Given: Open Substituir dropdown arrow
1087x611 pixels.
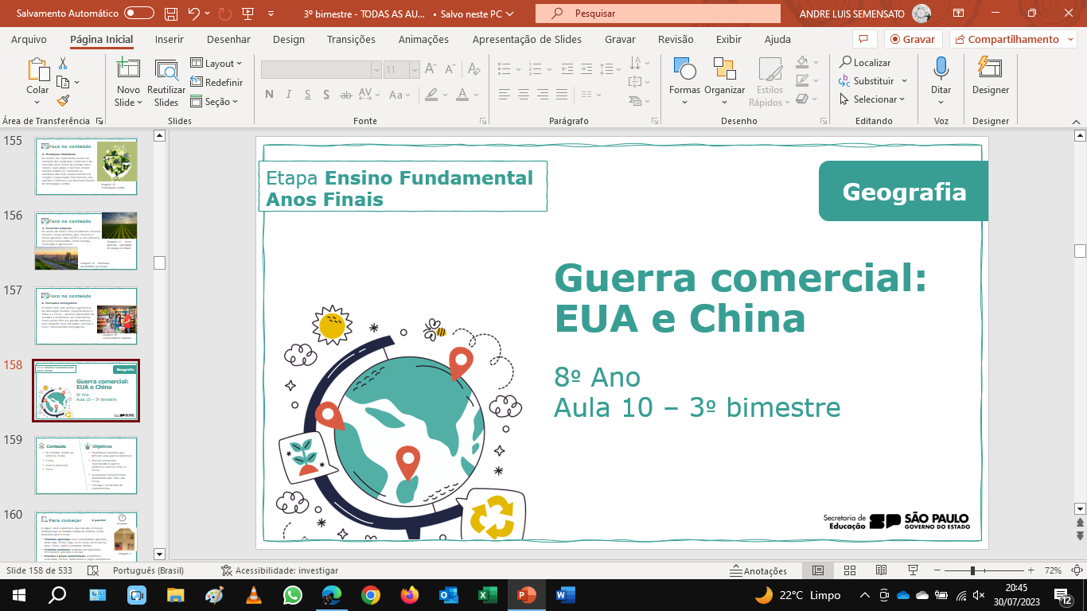Looking at the screenshot, I should click(x=904, y=81).
